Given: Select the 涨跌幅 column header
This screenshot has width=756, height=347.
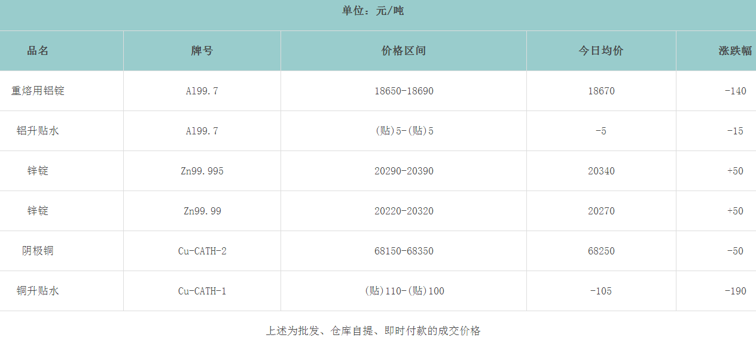Looking at the screenshot, I should 735,51.
